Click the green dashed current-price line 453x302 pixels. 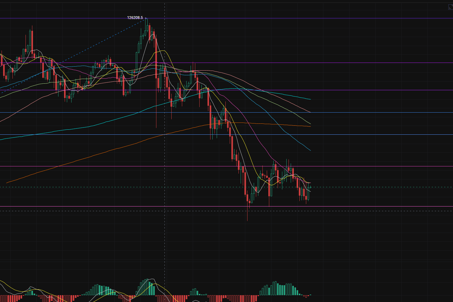pyautogui.click(x=373, y=187)
